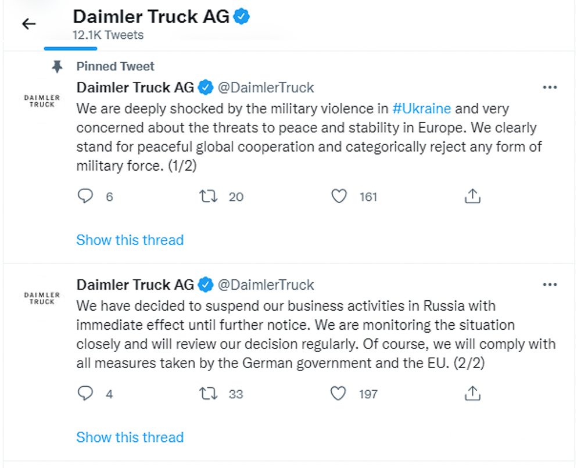The width and height of the screenshot is (581, 468).
Task: Open more options on pinned tweet
Action: [x=550, y=88]
